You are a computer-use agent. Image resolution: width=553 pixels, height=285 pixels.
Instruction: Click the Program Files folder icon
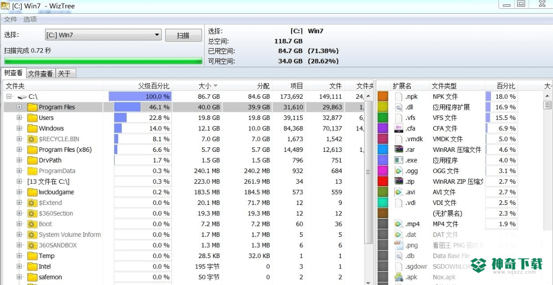coord(33,107)
